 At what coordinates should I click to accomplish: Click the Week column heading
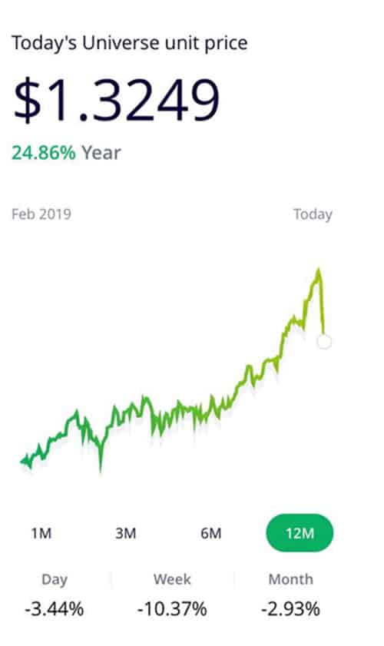click(172, 579)
